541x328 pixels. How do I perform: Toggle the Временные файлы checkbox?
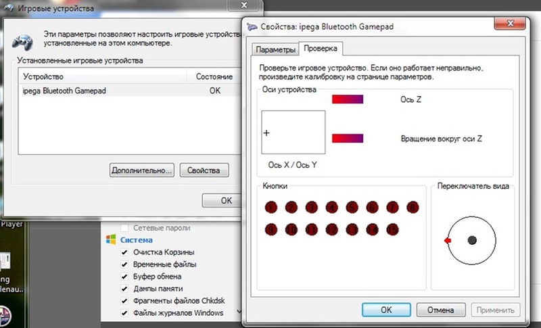coord(124,264)
